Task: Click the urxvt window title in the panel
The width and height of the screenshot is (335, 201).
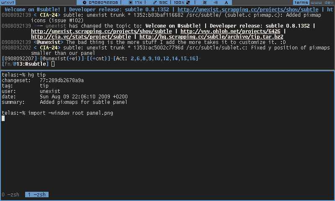Action: (7, 3)
